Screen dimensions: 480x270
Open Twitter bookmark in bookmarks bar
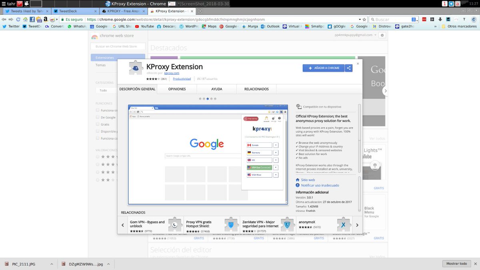click(x=11, y=26)
